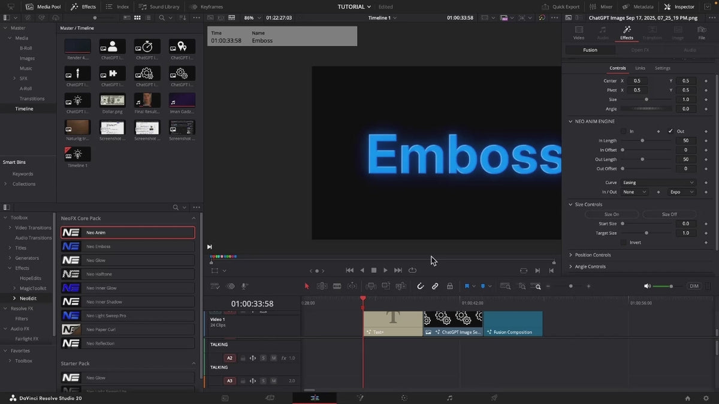Enable the Invert checkbox

coord(623,242)
